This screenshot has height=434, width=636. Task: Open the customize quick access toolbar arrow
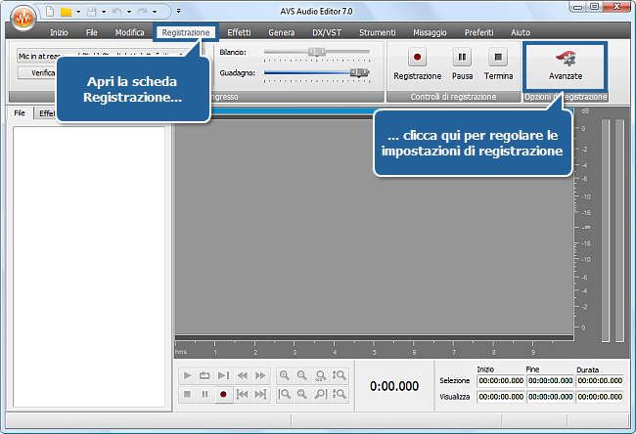[178, 12]
